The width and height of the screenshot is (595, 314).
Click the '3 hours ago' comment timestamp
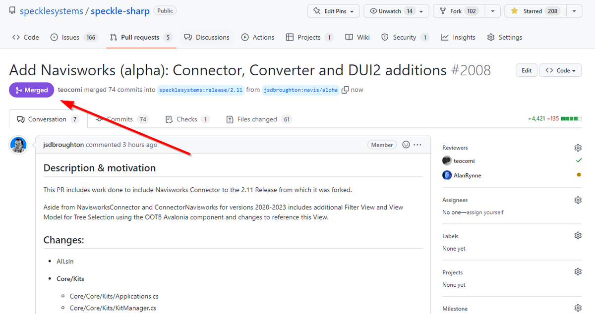tap(140, 145)
